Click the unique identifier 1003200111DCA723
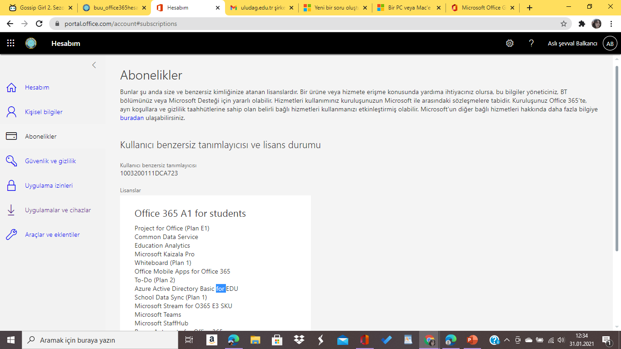Image resolution: width=621 pixels, height=349 pixels. [149, 173]
